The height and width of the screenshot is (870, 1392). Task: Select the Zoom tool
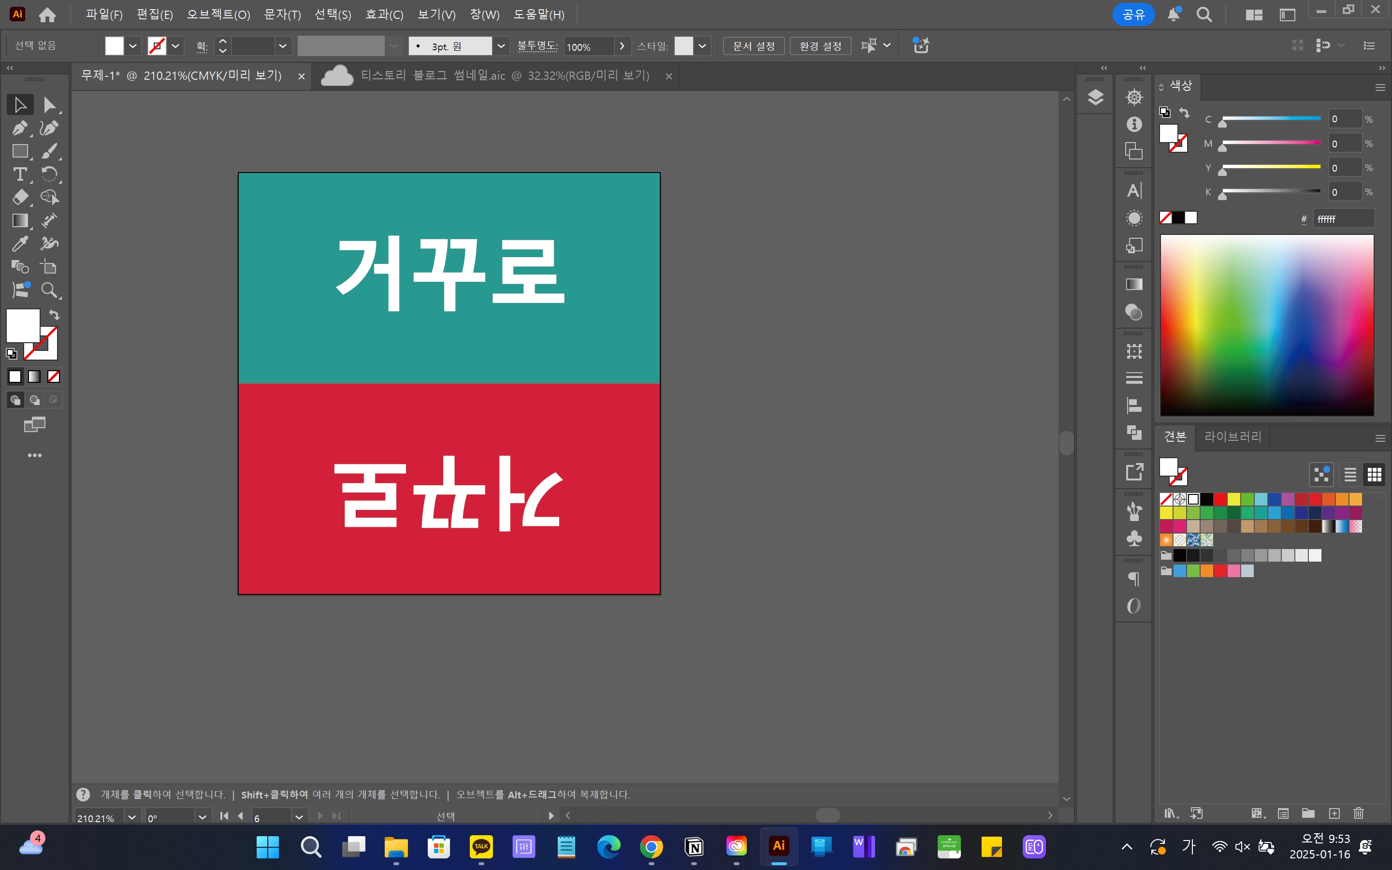(50, 290)
